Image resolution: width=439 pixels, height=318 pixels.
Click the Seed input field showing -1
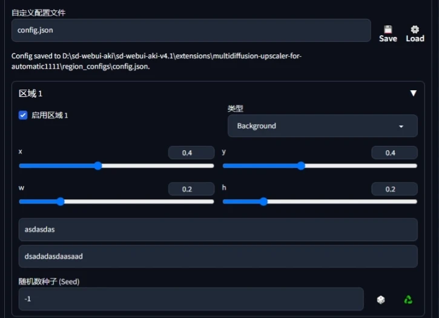tap(191, 299)
